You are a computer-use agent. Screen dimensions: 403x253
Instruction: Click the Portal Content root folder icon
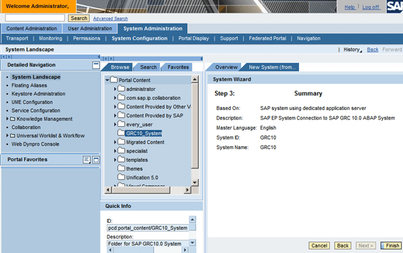click(x=114, y=80)
